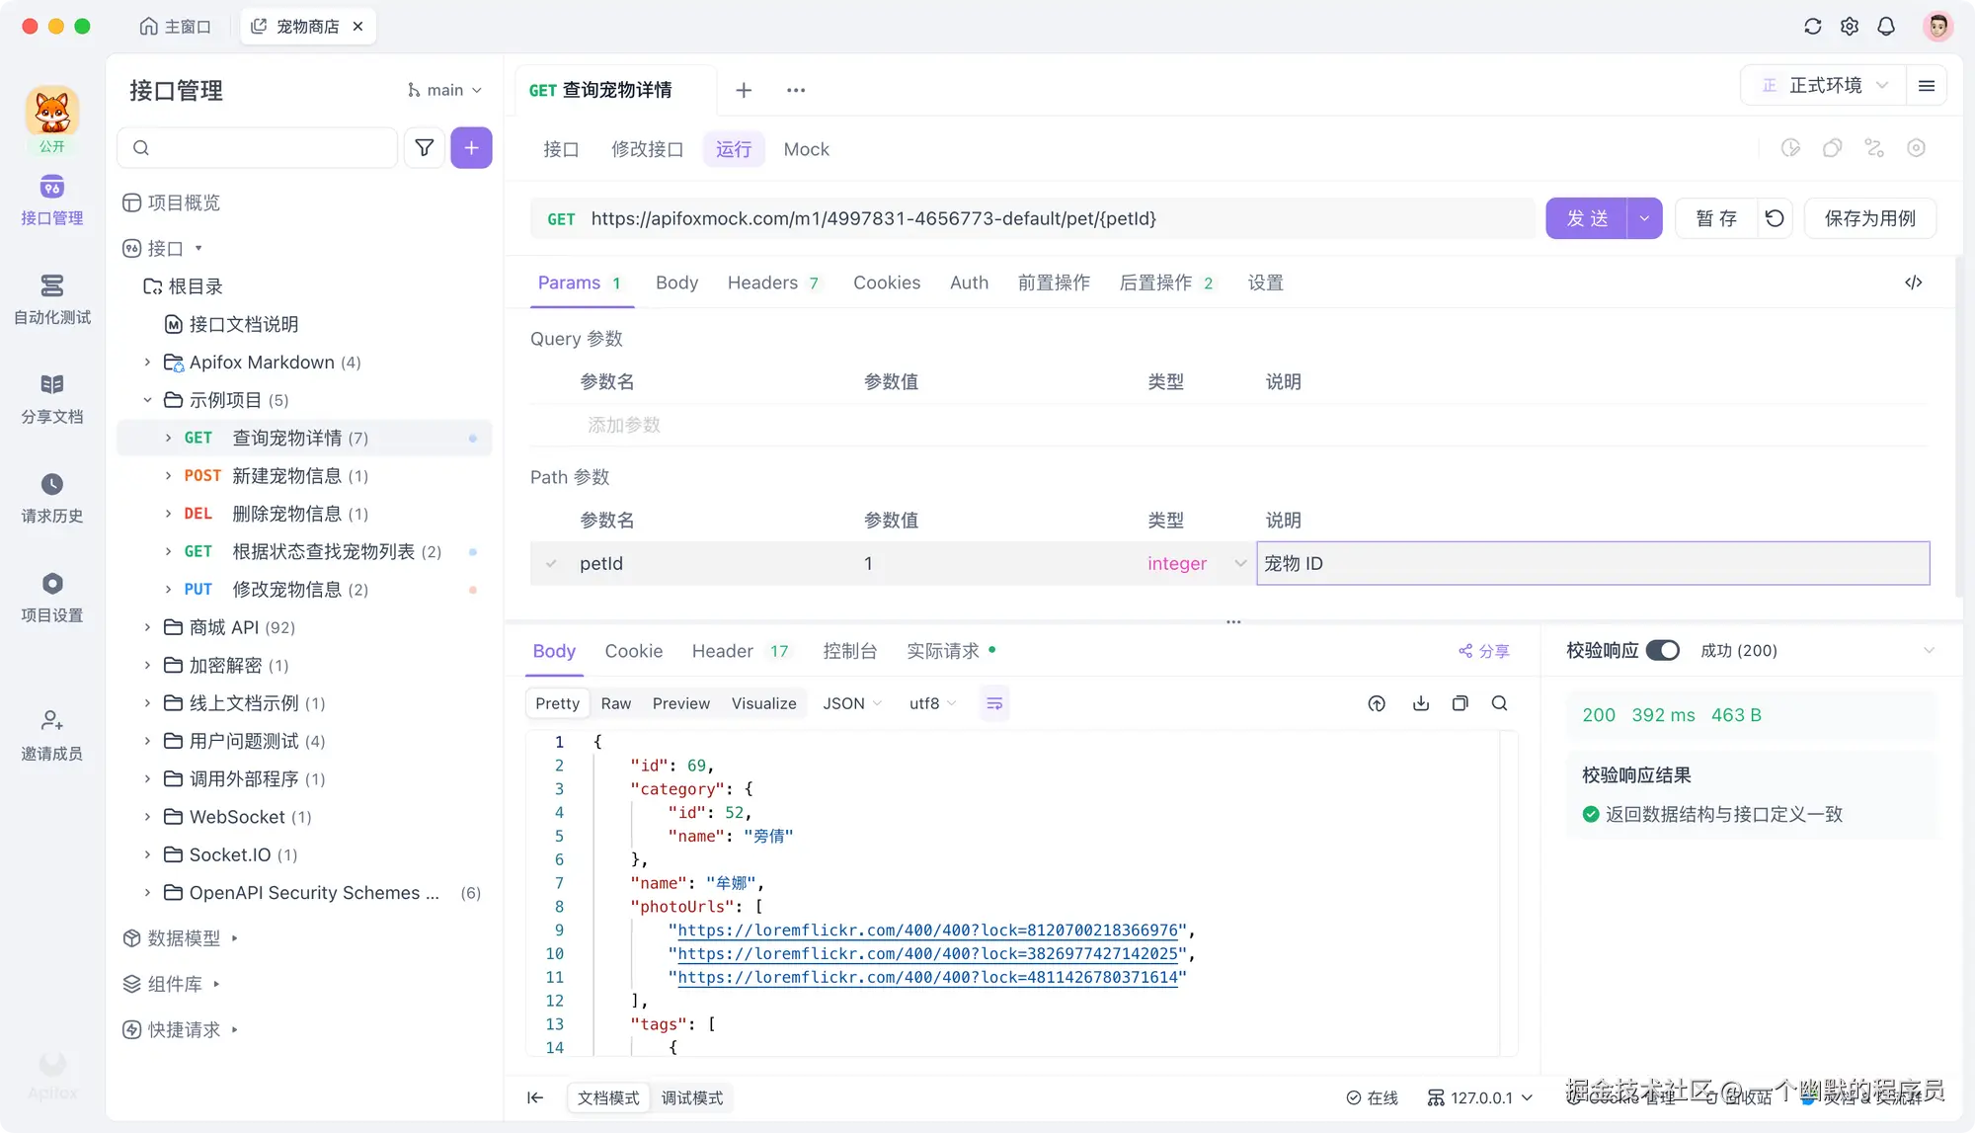
Task: Open the loremflickr photo URL link
Action: (x=928, y=930)
